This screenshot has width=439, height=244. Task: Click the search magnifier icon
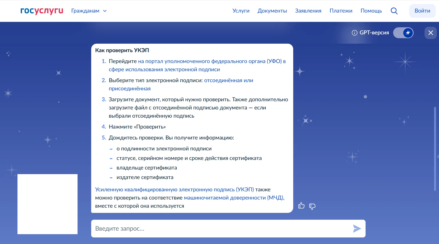click(394, 11)
